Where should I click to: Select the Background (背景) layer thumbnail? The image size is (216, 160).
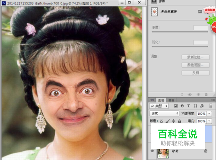click(163, 154)
